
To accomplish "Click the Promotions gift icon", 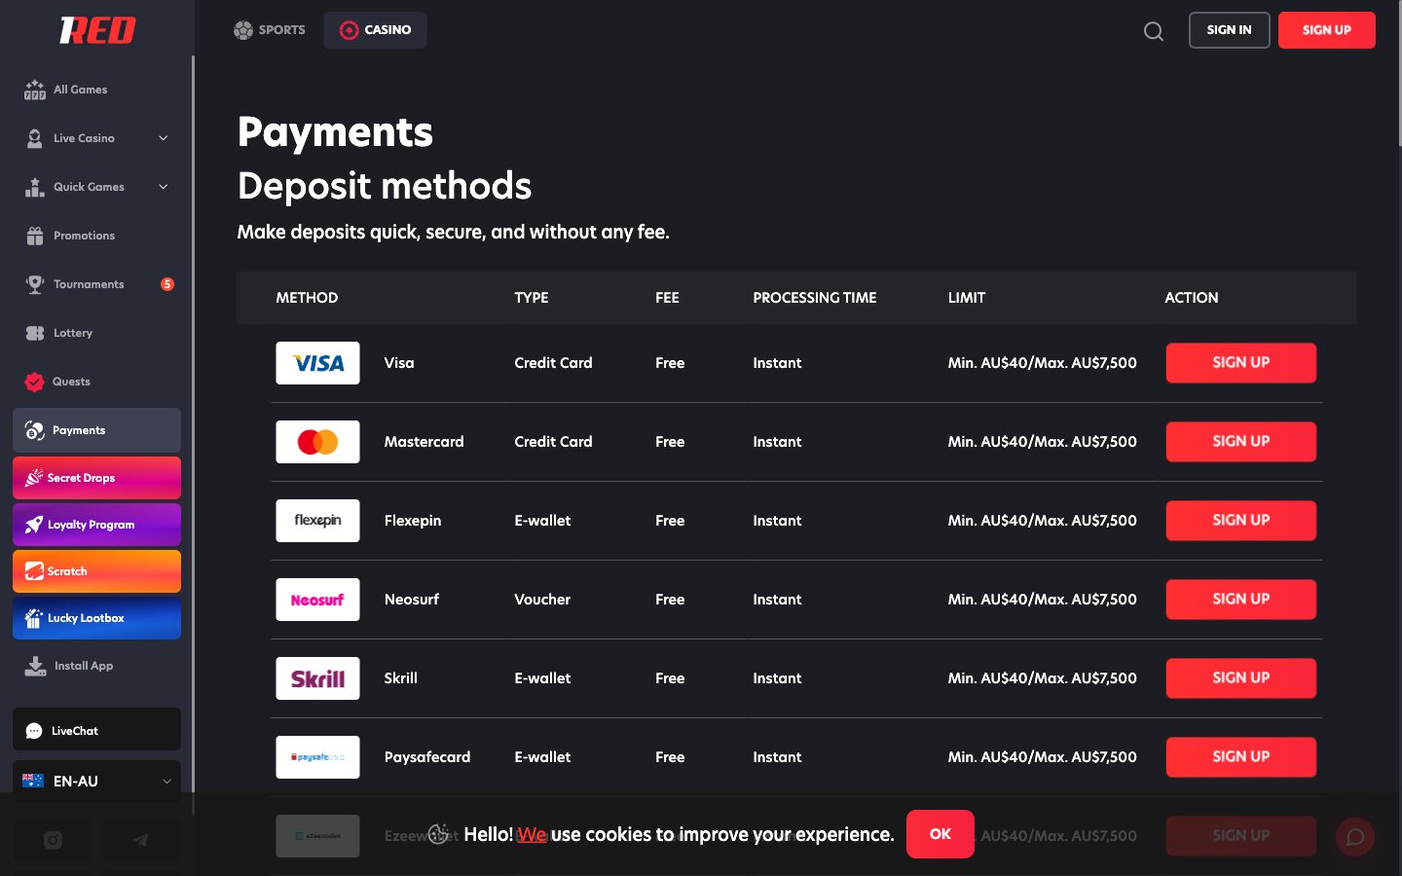I will pyautogui.click(x=35, y=236).
